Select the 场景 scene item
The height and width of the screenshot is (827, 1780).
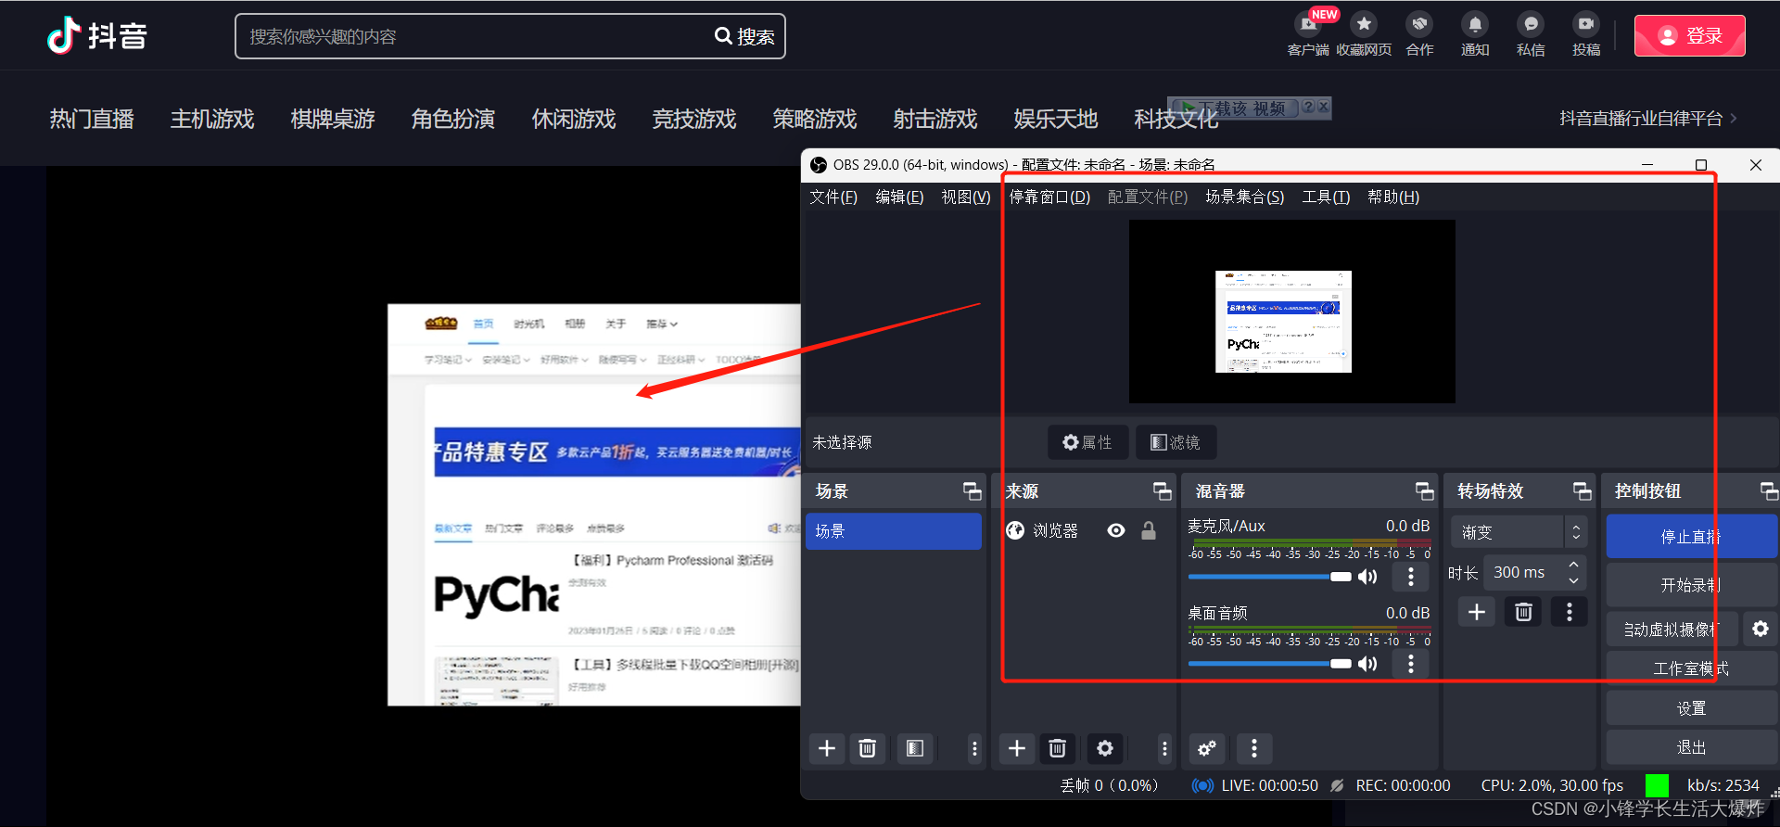(x=894, y=531)
